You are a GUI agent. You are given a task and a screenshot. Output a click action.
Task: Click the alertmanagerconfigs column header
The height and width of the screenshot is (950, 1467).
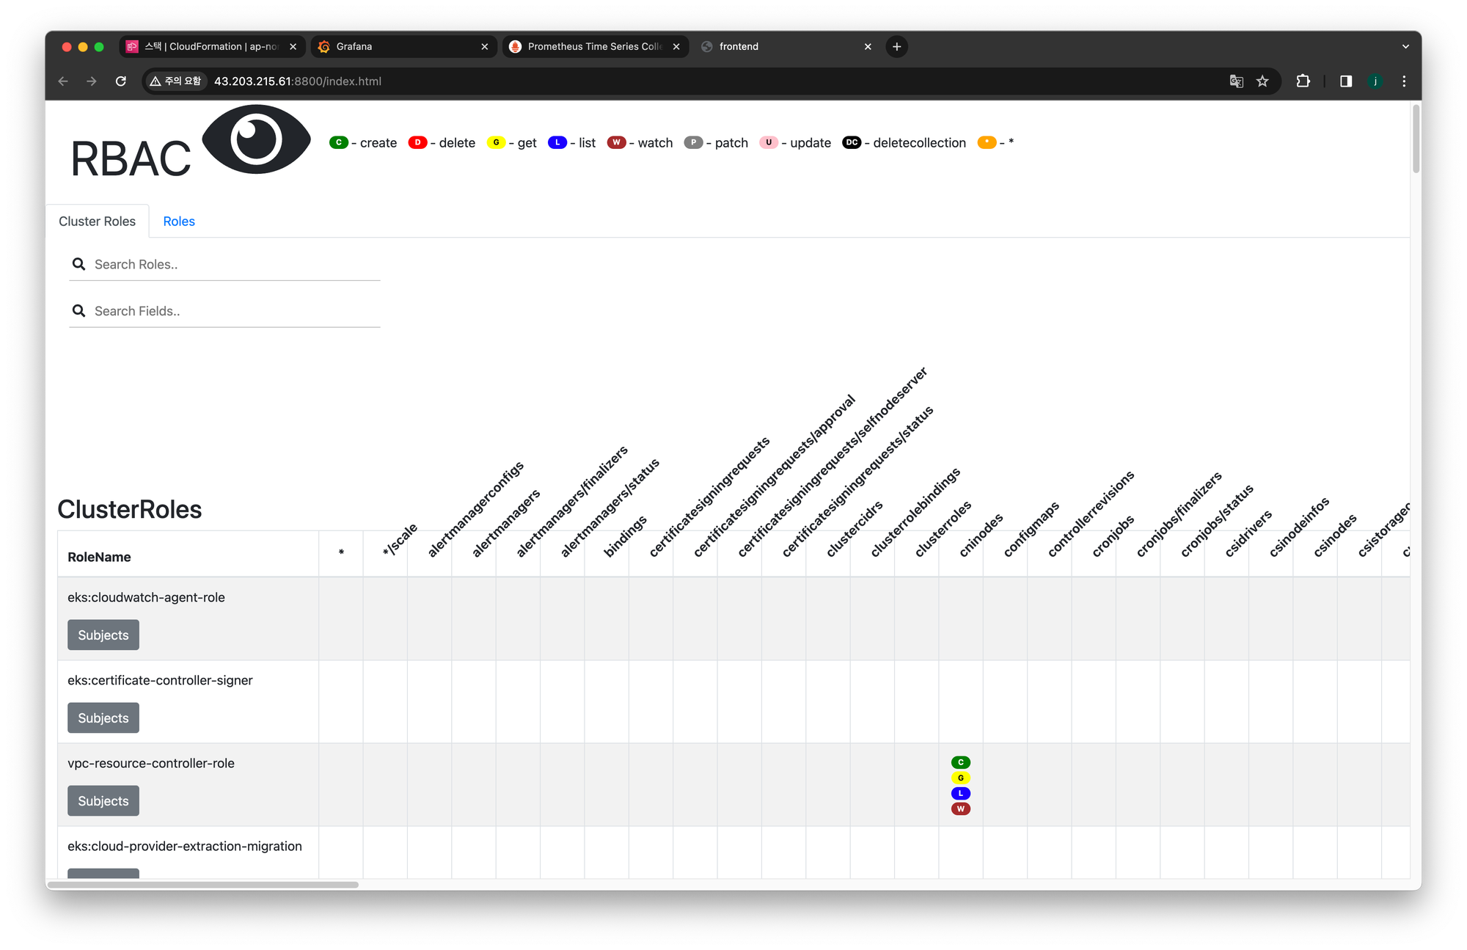(475, 509)
